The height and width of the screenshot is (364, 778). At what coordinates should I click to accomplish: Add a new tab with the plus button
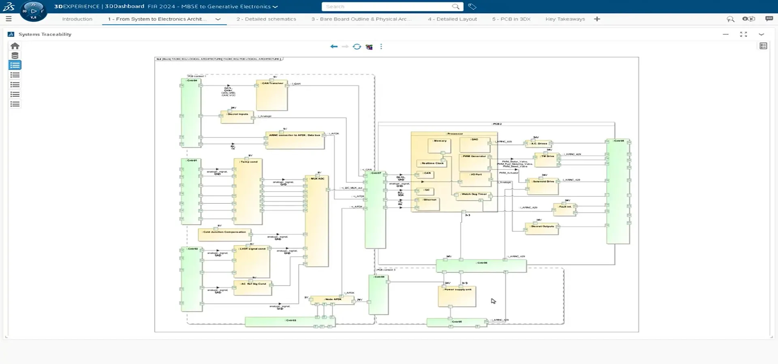pos(597,19)
